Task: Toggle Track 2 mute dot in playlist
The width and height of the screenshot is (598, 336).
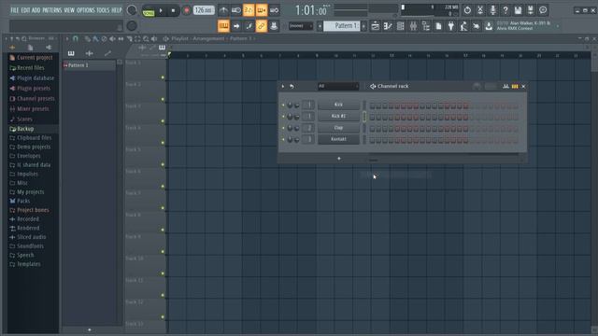Action: click(x=163, y=99)
